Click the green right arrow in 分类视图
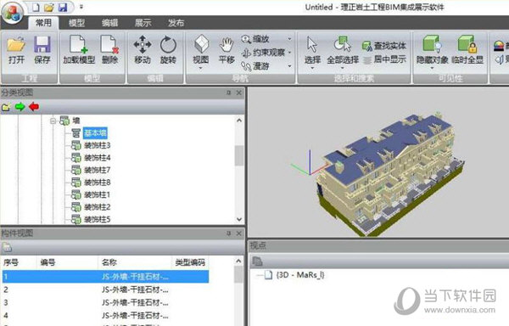Image resolution: width=509 pixels, height=326 pixels. tap(20, 106)
